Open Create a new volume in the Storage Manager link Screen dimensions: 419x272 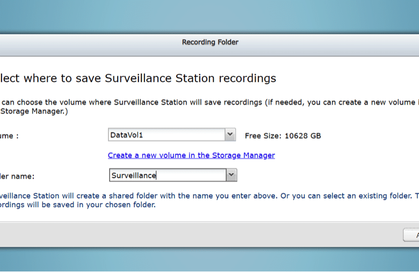[191, 156]
